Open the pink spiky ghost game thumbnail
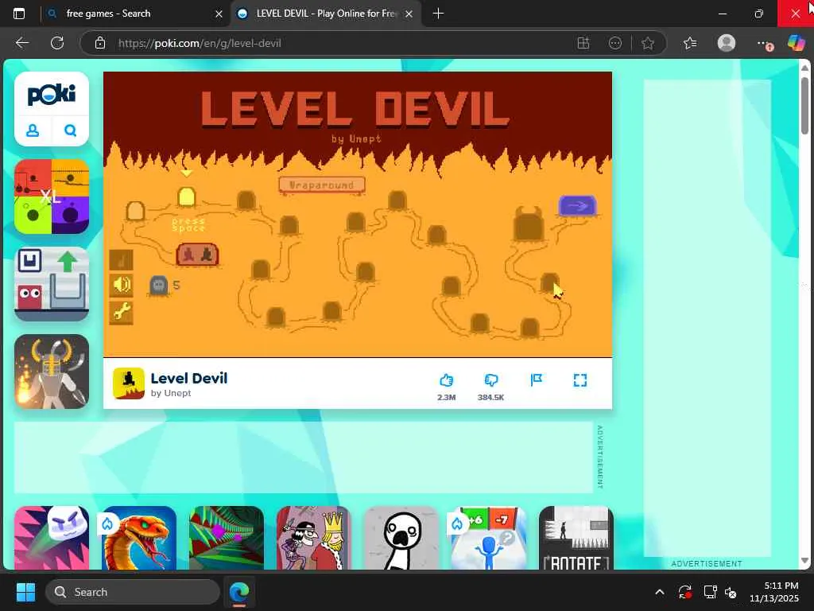The image size is (814, 611). coord(52,538)
